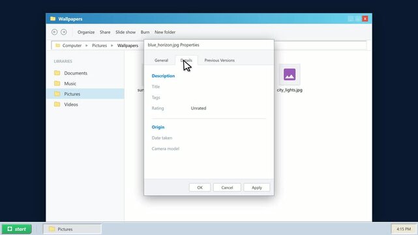Click the Wallpapers title bar folder icon
The width and height of the screenshot is (418, 235).
pyautogui.click(x=53, y=19)
